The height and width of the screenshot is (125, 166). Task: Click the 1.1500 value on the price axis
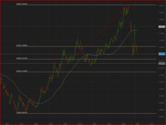click(162, 68)
